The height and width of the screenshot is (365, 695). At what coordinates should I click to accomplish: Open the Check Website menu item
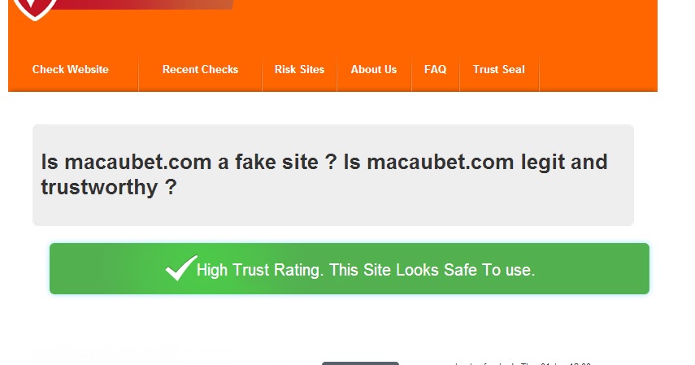[71, 70]
